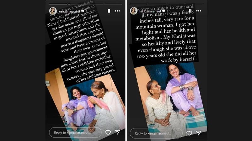Jump to last progress segment on right story
252x141 pixels.
pyautogui.click(x=194, y=4)
